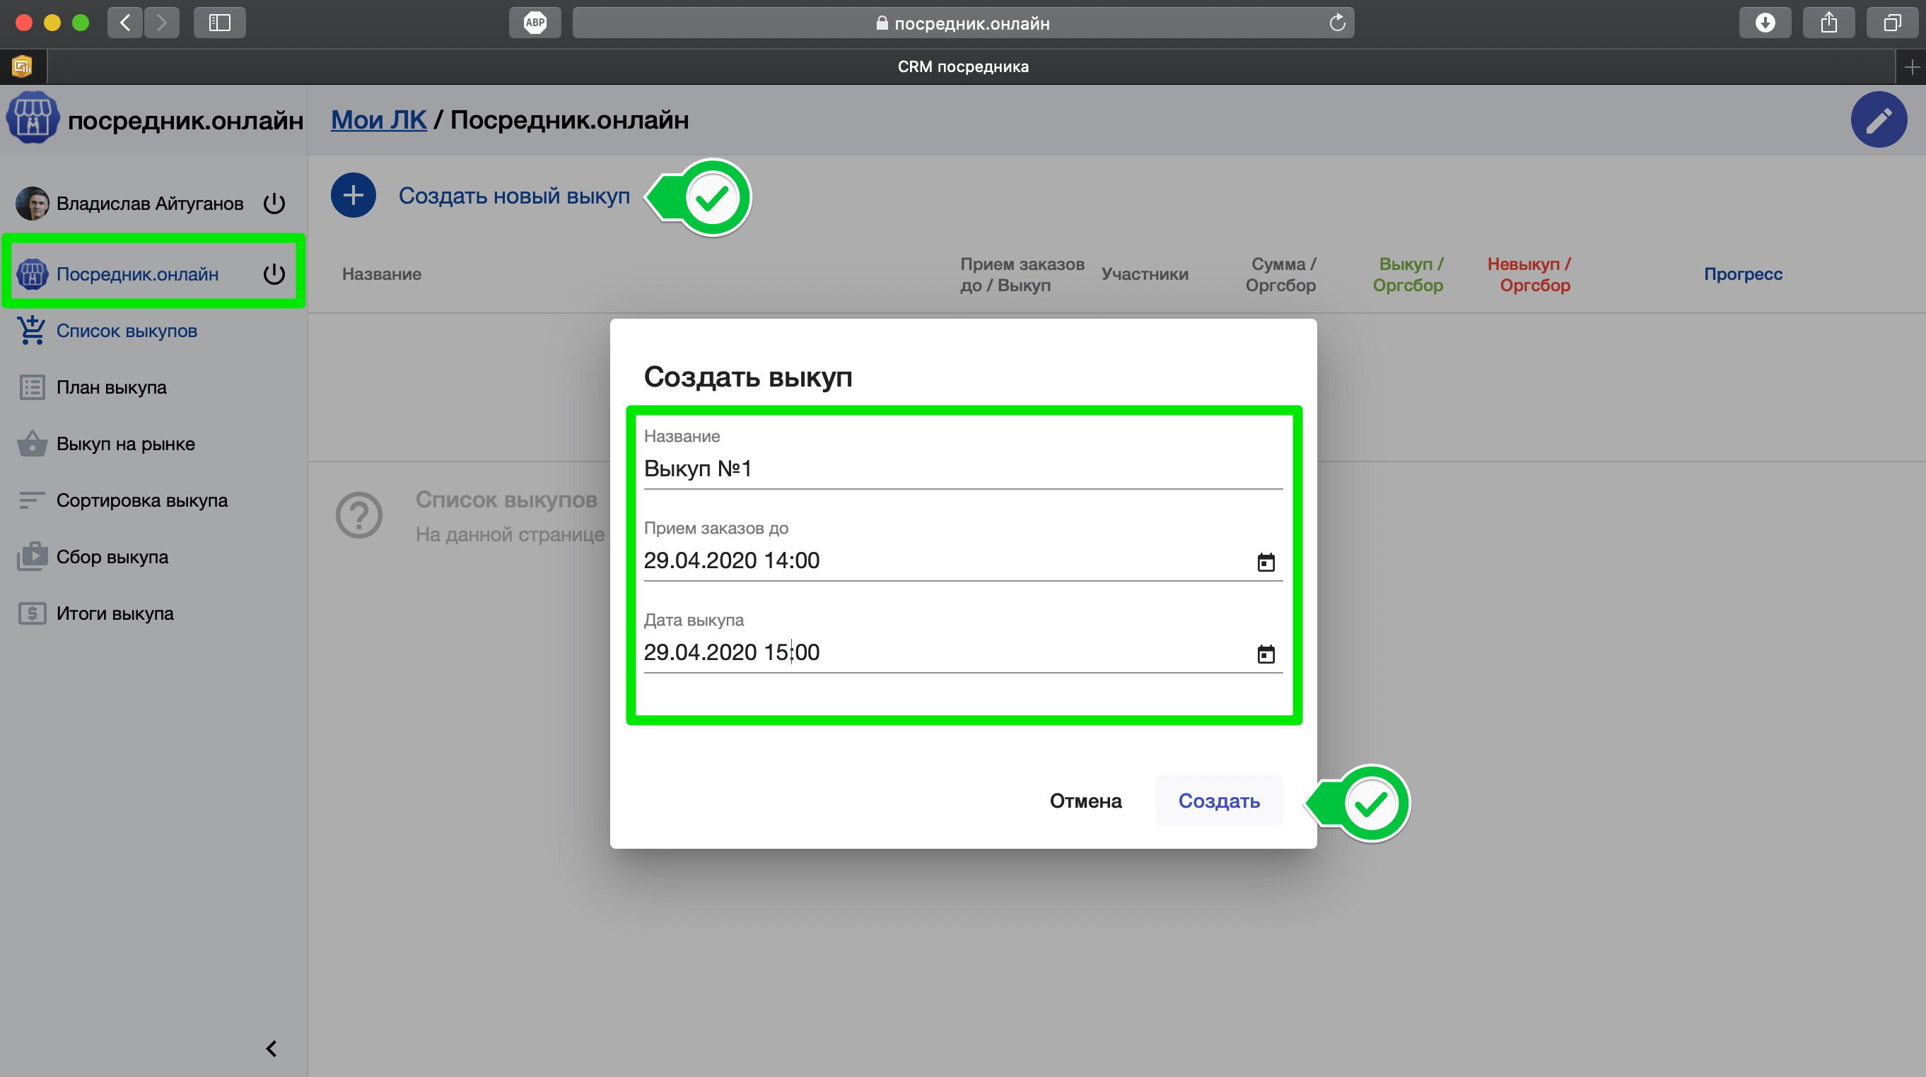This screenshot has height=1077, width=1926.
Task: Click the Safari share icon
Action: [x=1829, y=23]
